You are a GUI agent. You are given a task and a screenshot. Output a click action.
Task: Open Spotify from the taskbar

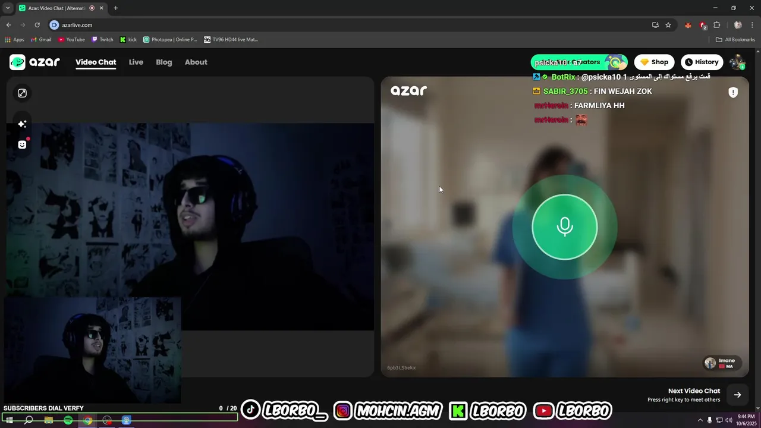[68, 420]
